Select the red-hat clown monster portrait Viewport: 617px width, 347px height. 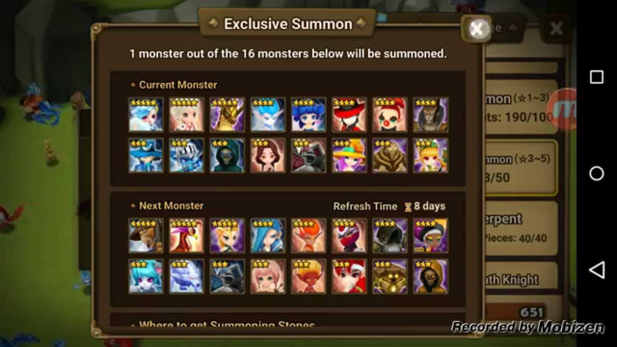coord(389,115)
